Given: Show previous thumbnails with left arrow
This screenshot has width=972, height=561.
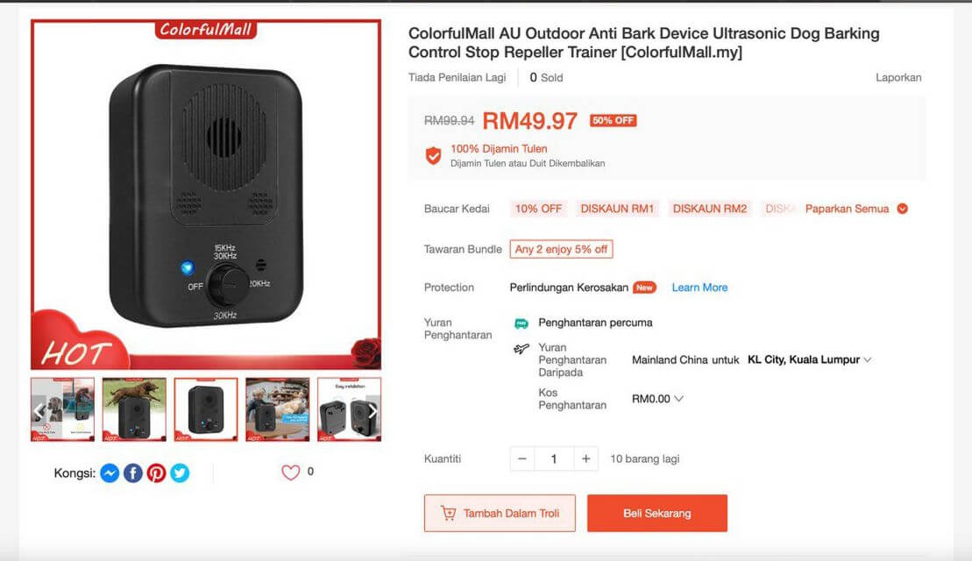Looking at the screenshot, I should [x=39, y=410].
